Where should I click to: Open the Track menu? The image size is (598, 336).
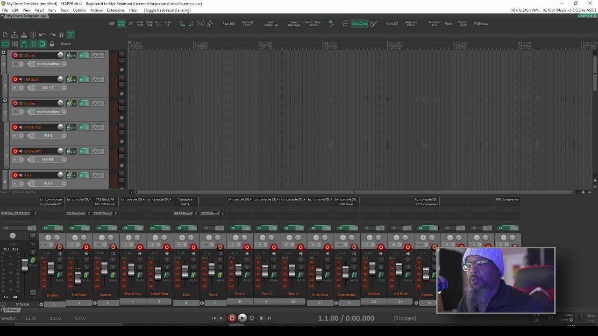click(64, 10)
